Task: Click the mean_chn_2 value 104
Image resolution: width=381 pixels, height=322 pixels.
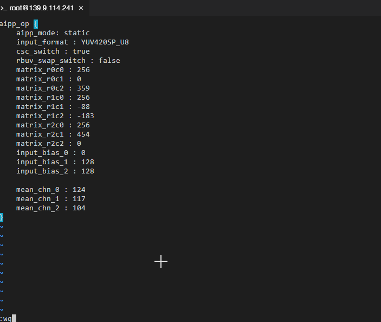Action: [79, 208]
